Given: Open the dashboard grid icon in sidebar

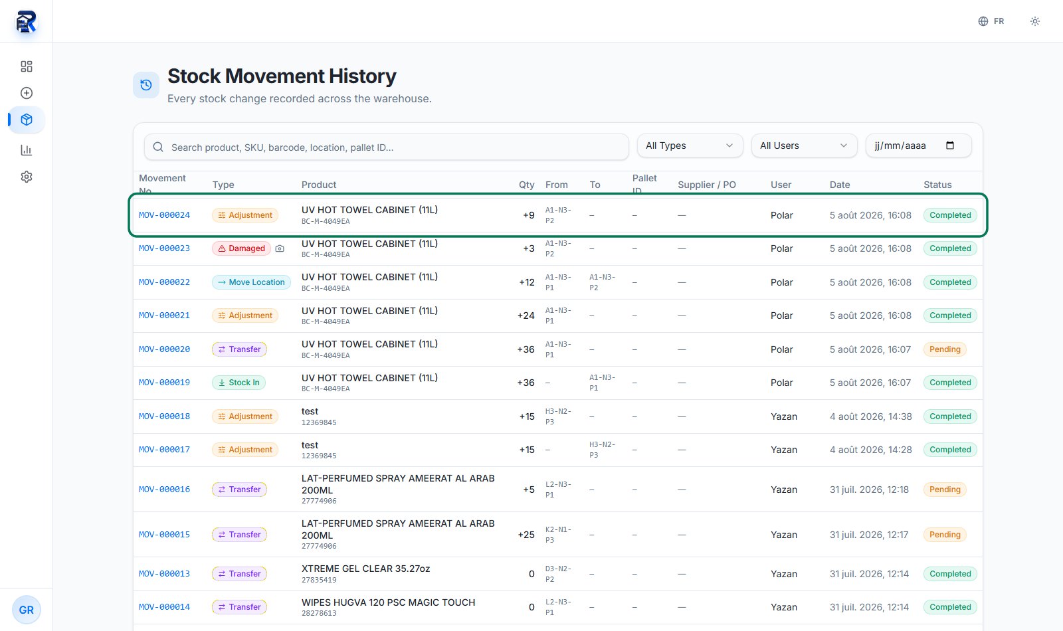Looking at the screenshot, I should tap(27, 66).
